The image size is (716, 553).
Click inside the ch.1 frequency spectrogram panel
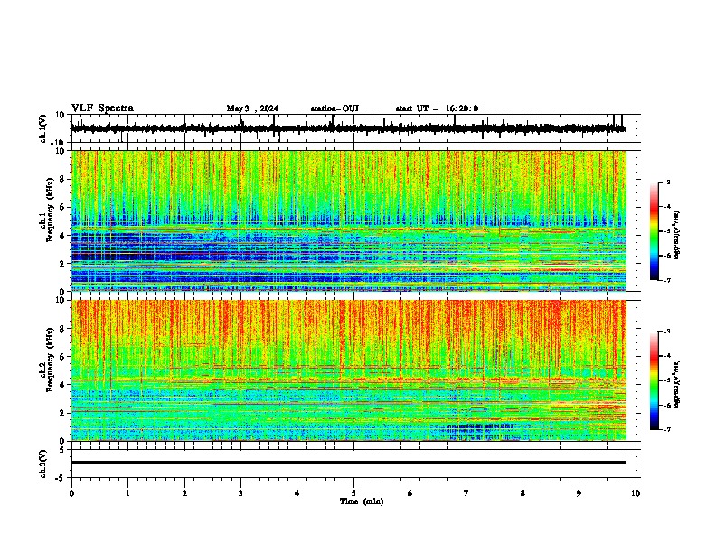[349, 220]
